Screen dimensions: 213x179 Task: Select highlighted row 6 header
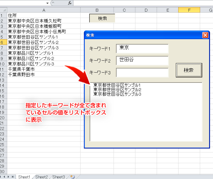click(3, 42)
